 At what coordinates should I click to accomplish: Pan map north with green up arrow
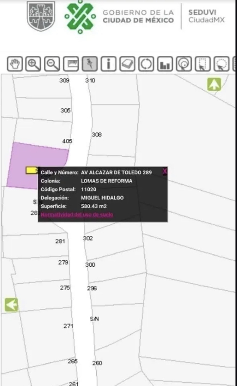(214, 84)
